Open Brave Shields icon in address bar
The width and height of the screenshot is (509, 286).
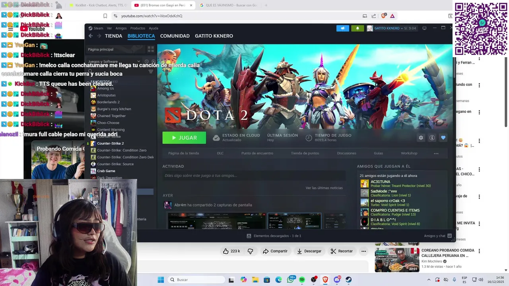383,16
